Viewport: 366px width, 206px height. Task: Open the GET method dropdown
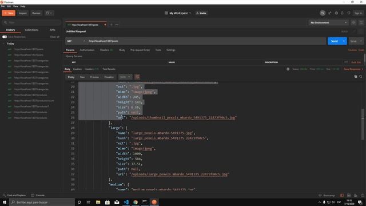[76, 41]
